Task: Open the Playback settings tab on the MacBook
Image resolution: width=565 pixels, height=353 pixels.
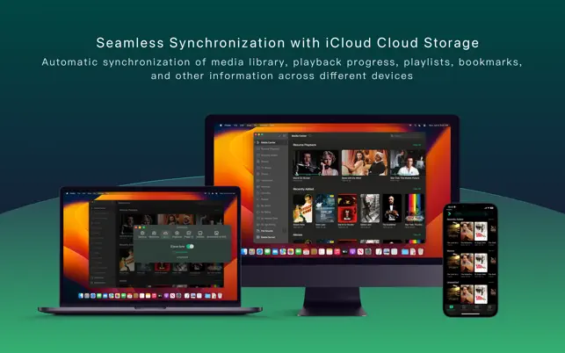Action: pyautogui.click(x=177, y=234)
